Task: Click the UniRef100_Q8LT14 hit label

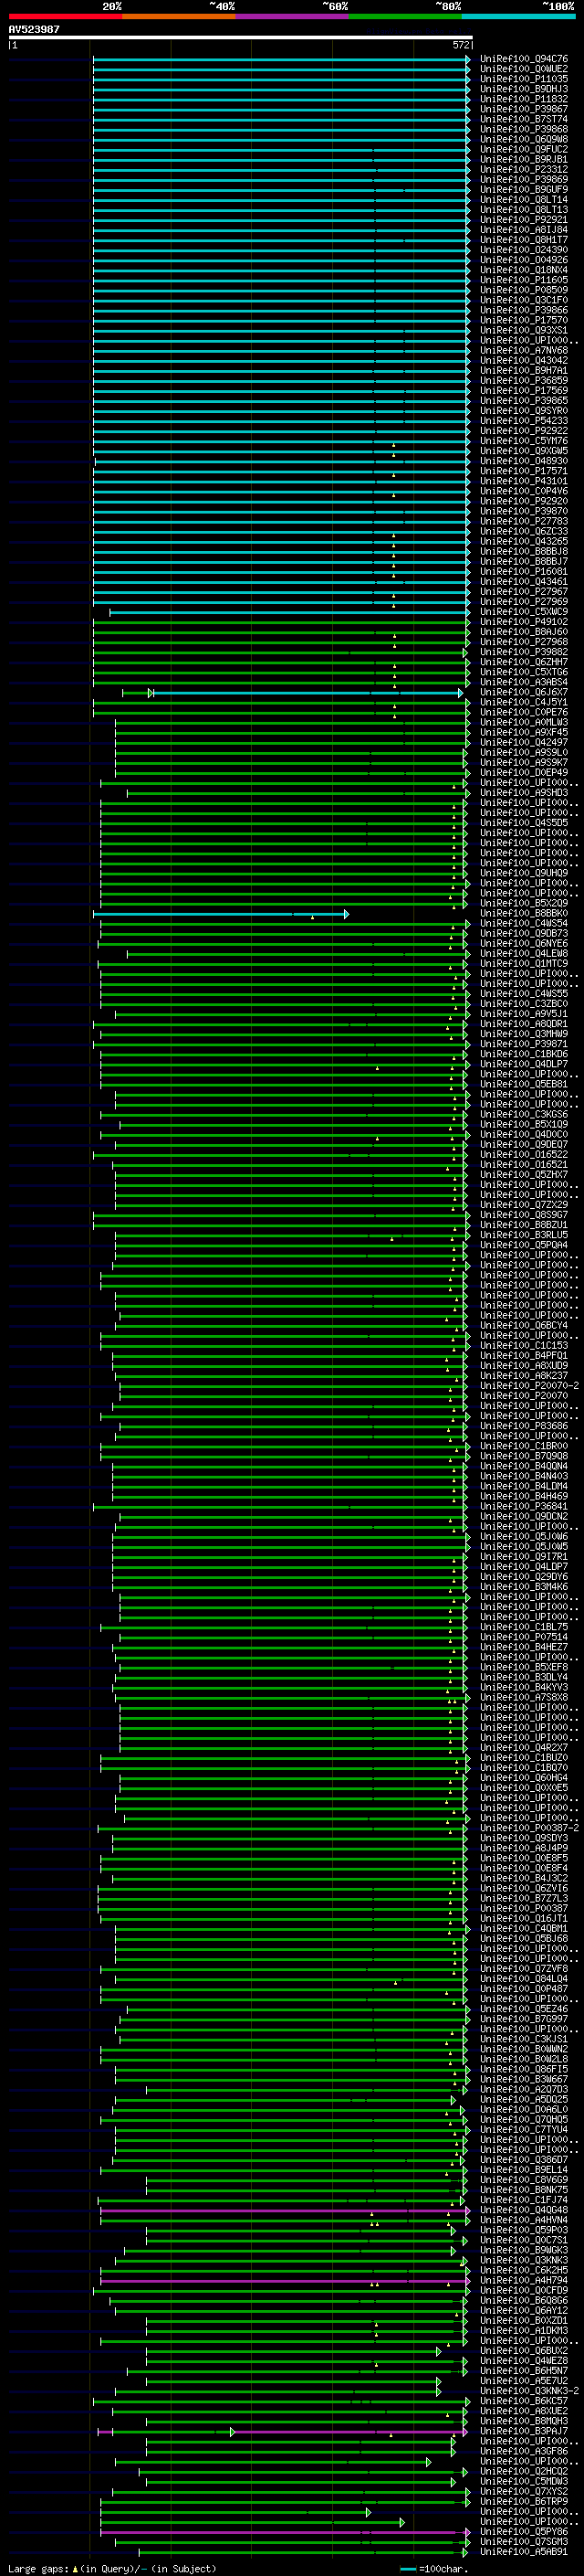Action: 524,199
